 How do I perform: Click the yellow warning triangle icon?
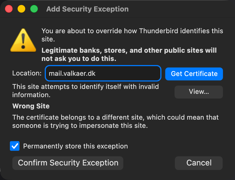pos(23,40)
